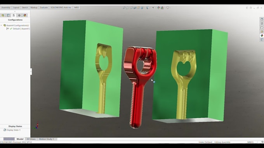Open the Custom Properties task pane icon

[262, 40]
